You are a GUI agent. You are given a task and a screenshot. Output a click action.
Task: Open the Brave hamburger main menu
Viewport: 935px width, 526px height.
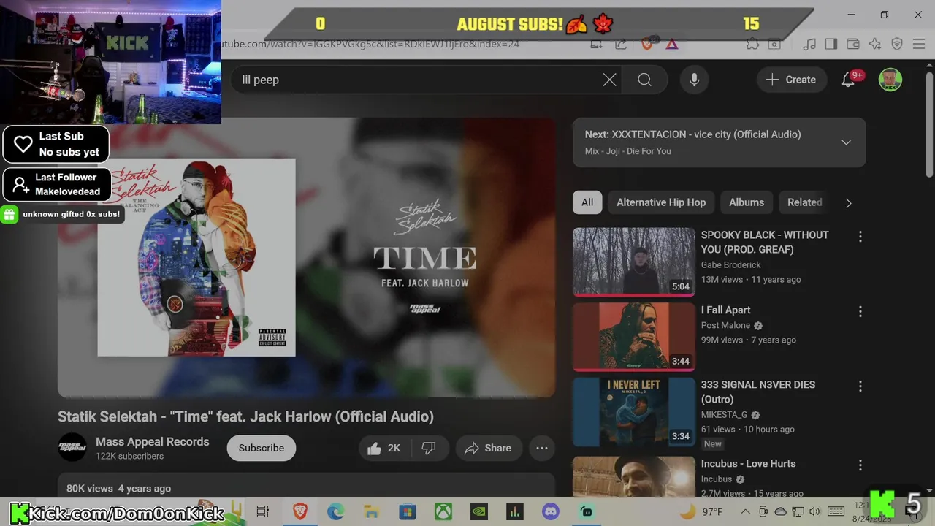pyautogui.click(x=918, y=44)
